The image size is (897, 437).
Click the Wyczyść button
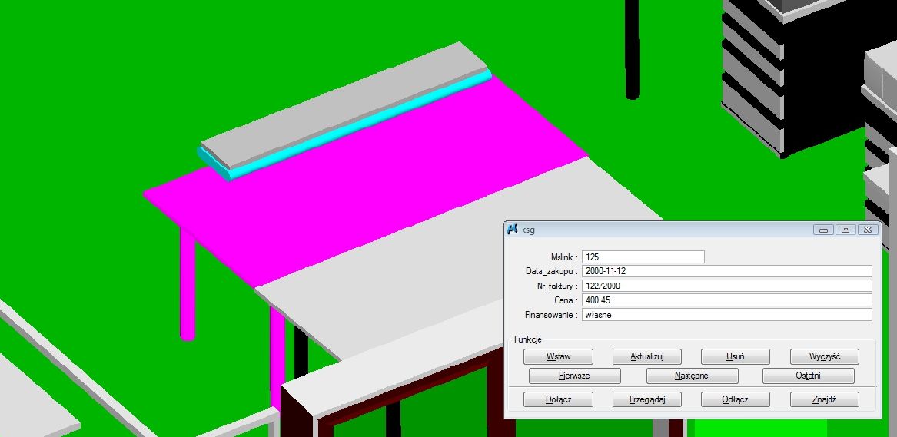coord(824,356)
